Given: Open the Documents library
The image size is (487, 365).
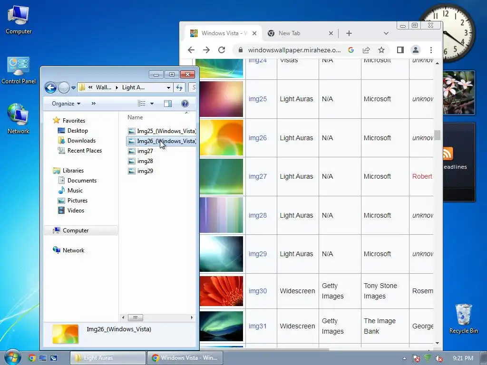Looking at the screenshot, I should (x=82, y=180).
